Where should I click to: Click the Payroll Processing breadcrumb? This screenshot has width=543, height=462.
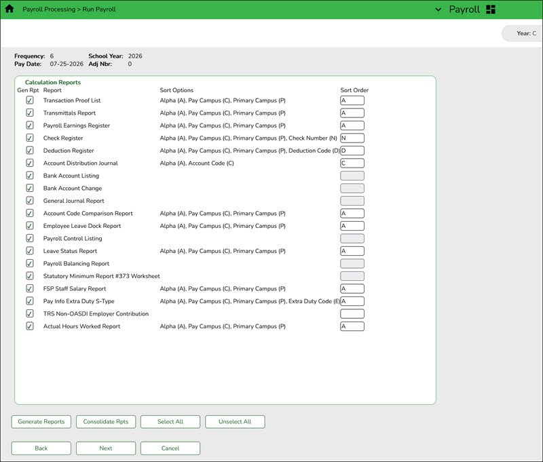tap(49, 9)
